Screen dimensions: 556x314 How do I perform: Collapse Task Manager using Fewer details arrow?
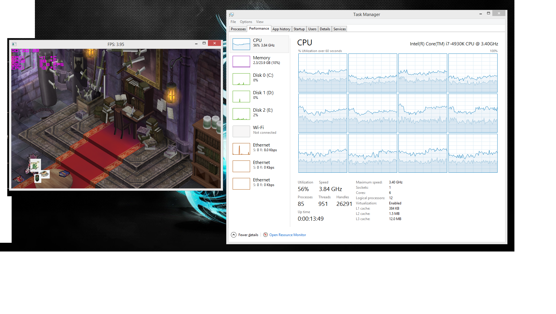pyautogui.click(x=234, y=235)
